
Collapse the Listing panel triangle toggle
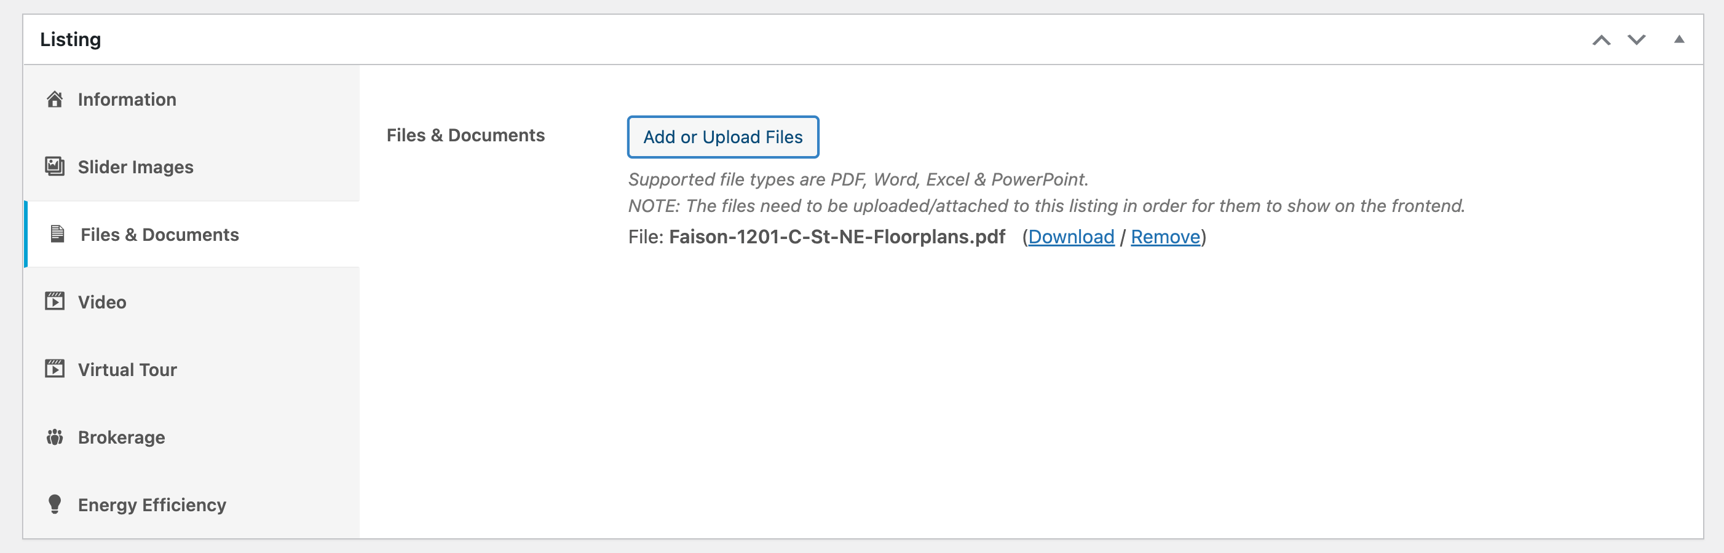pyautogui.click(x=1679, y=39)
